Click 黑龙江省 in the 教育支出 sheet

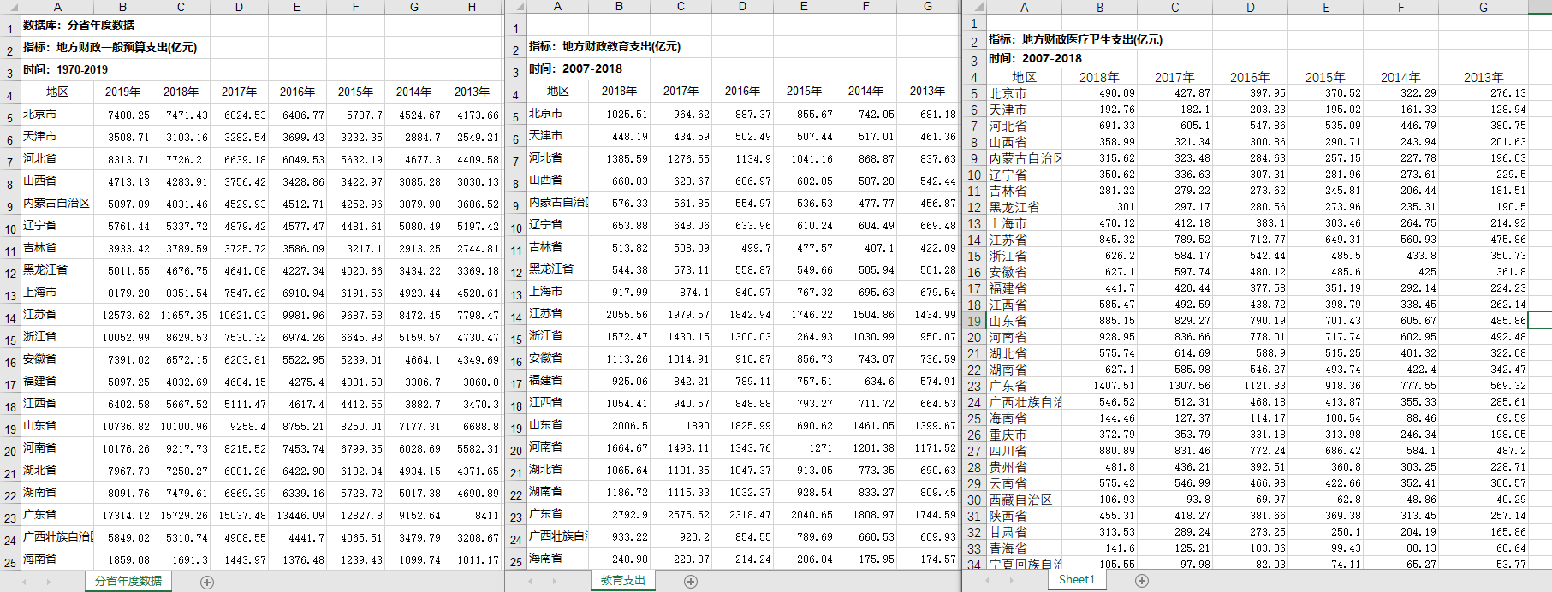(557, 269)
